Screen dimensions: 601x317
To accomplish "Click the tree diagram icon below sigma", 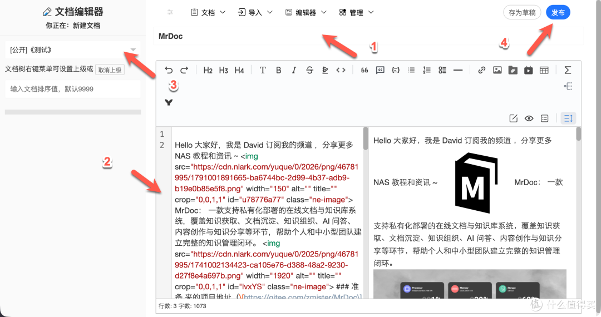I will pos(568,86).
